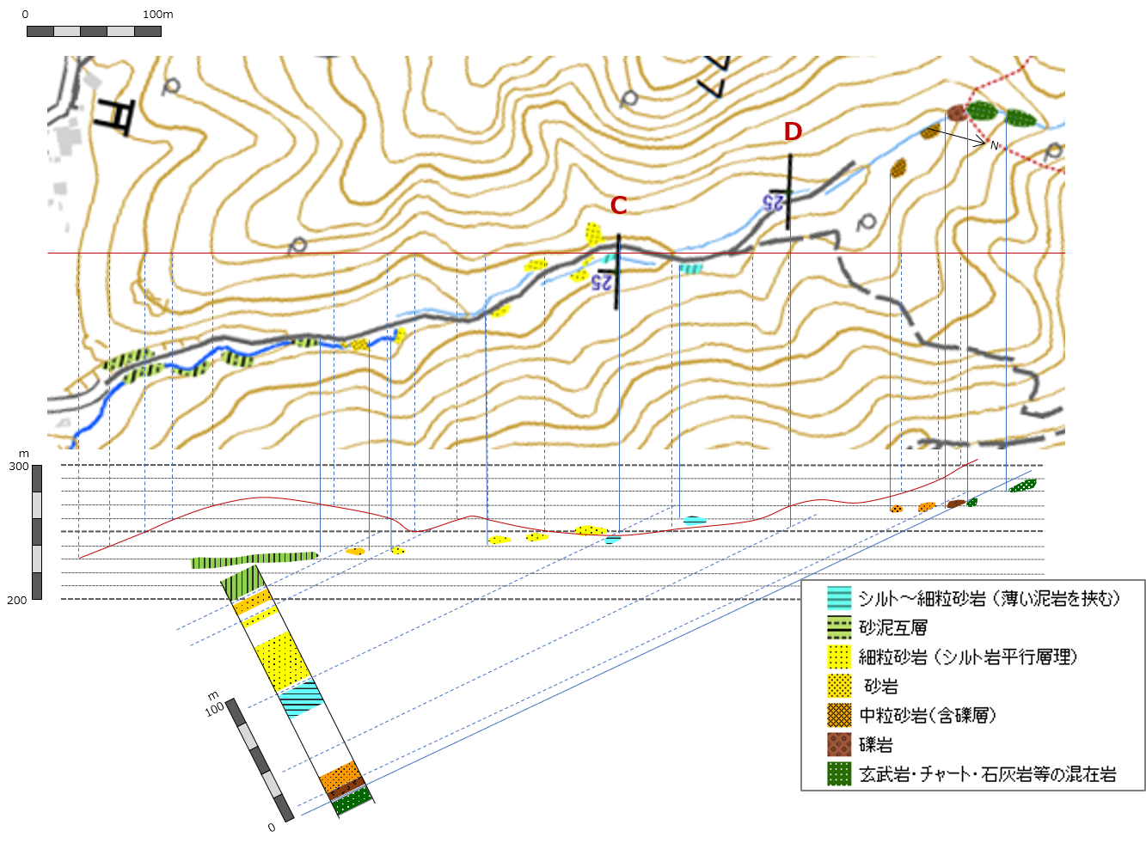This screenshot has height=843, width=1146.
Task: Click the vertical elevation scale bar
Action: [x=37, y=532]
